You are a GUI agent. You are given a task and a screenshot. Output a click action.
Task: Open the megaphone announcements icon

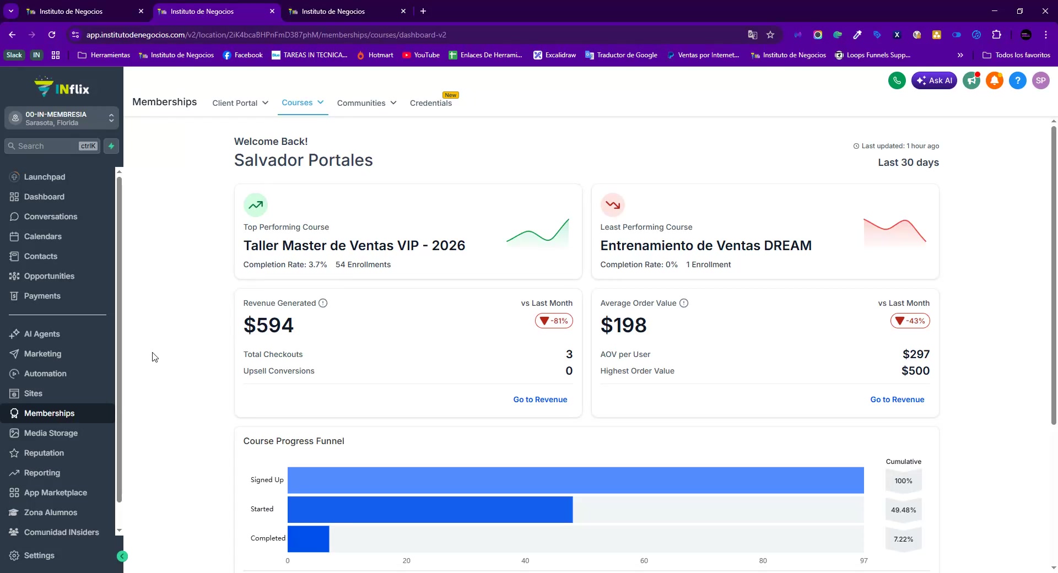[x=971, y=80]
